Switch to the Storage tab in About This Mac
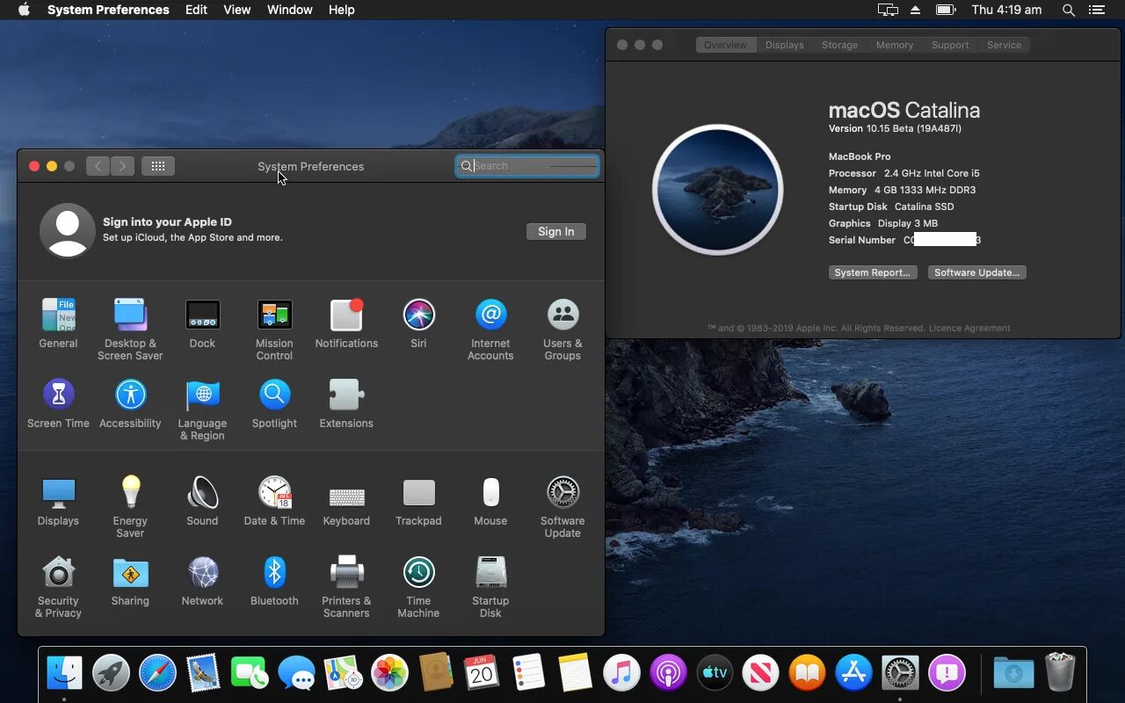The height and width of the screenshot is (703, 1125). tap(839, 45)
